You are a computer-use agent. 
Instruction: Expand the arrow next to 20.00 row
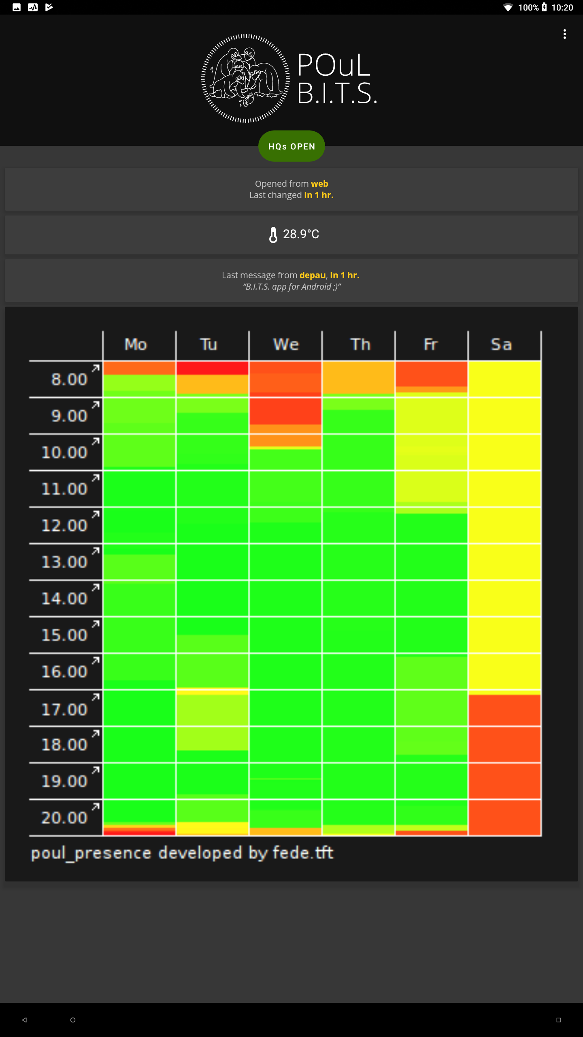pyautogui.click(x=96, y=807)
